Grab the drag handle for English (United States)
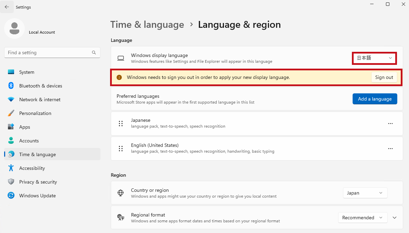This screenshot has width=409, height=233. (x=121, y=149)
